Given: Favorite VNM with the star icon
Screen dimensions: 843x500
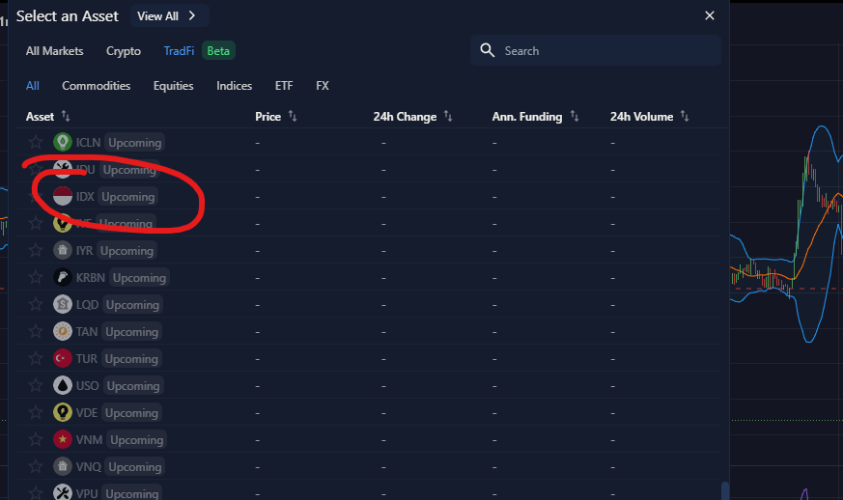Looking at the screenshot, I should click(36, 439).
